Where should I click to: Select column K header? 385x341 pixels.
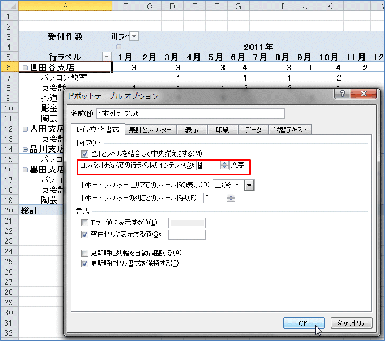tap(329, 6)
